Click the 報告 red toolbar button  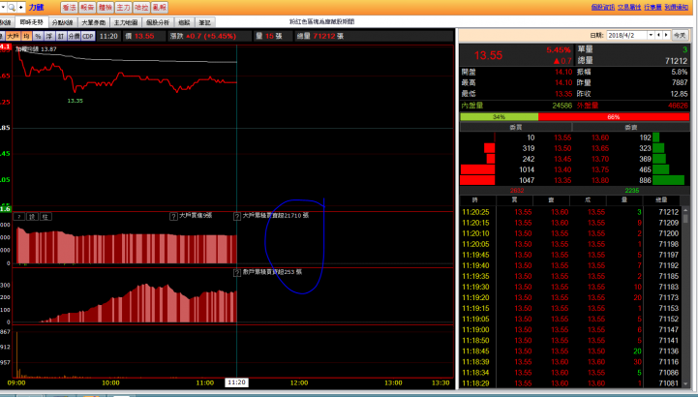[87, 7]
